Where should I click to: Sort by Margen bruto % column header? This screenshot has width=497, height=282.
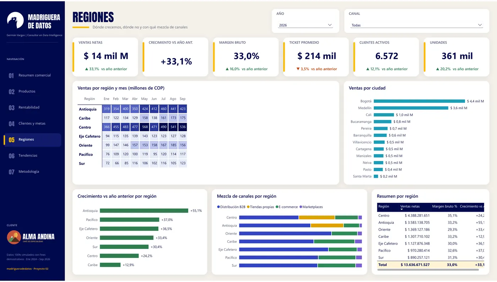coord(444,206)
